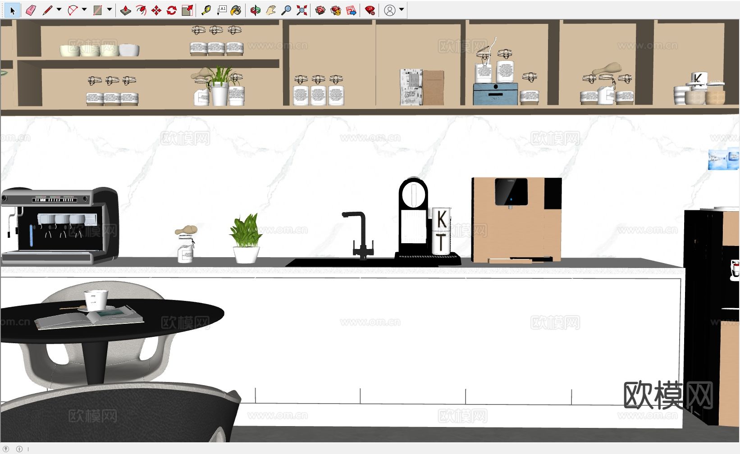The width and height of the screenshot is (740, 454).
Task: Activate the Select arrow tool
Action: pyautogui.click(x=12, y=10)
